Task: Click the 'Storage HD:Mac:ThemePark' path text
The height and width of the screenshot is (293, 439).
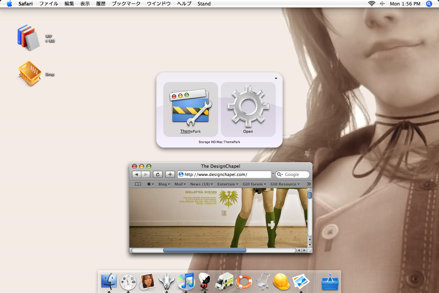Action: 219,142
